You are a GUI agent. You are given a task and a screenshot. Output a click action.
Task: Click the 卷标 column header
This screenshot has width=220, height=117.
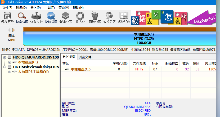86,64
